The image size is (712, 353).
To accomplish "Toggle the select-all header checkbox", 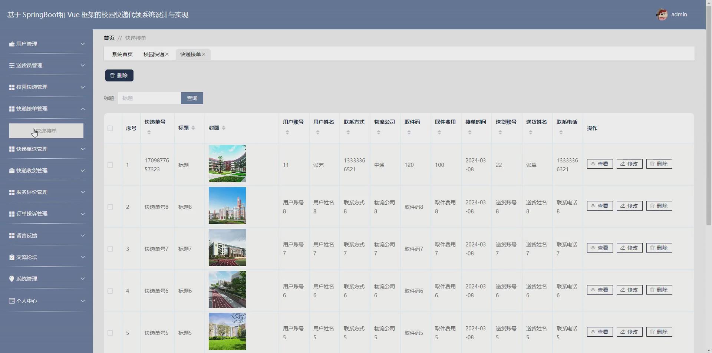I will tap(110, 128).
